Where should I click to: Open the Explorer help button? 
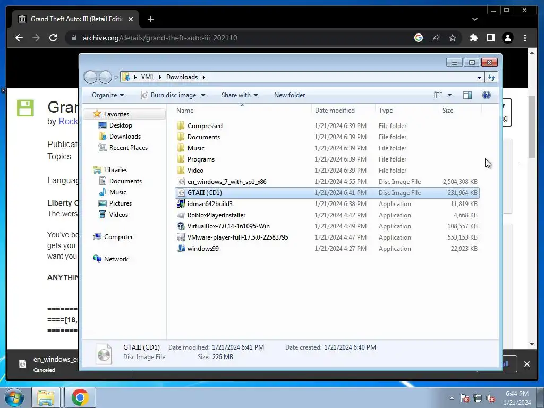click(487, 95)
